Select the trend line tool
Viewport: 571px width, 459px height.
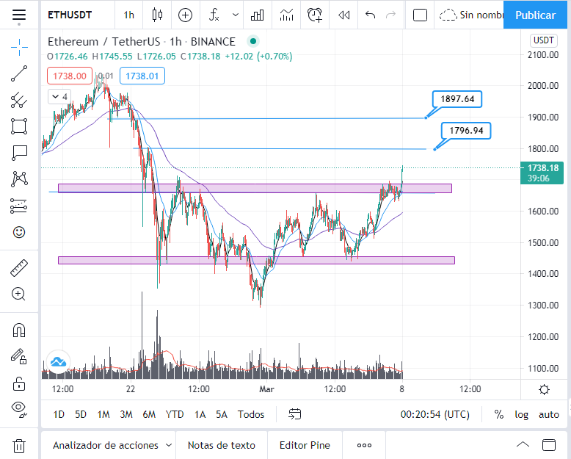click(19, 73)
